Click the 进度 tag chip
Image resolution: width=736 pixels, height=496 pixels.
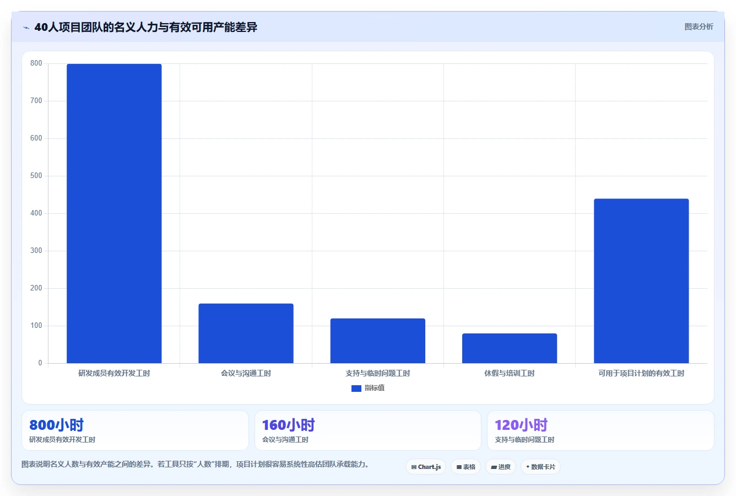[501, 467]
